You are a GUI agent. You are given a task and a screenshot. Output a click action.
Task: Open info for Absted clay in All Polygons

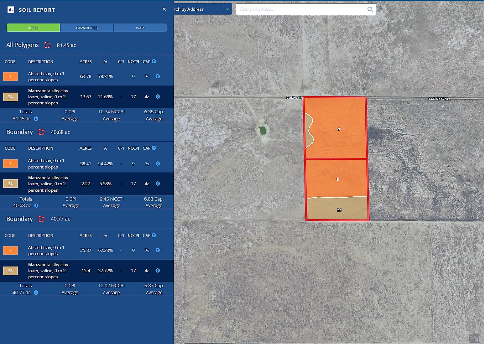[158, 76]
